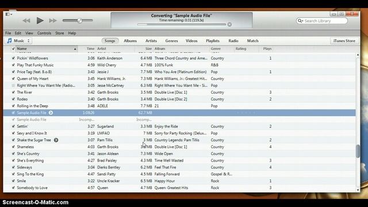This screenshot has height=207, width=368.
Task: Uncheck The River song checkbox
Action: (13, 92)
